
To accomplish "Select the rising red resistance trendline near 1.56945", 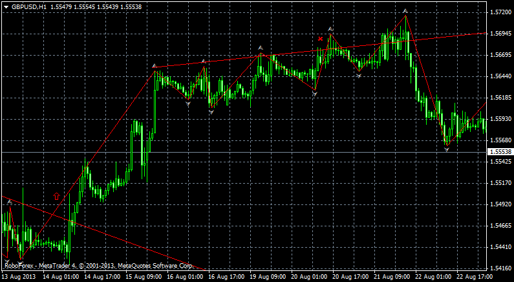I will pos(320,50).
